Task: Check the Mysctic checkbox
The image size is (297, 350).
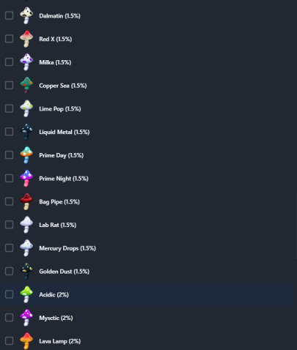Action: pos(9,318)
